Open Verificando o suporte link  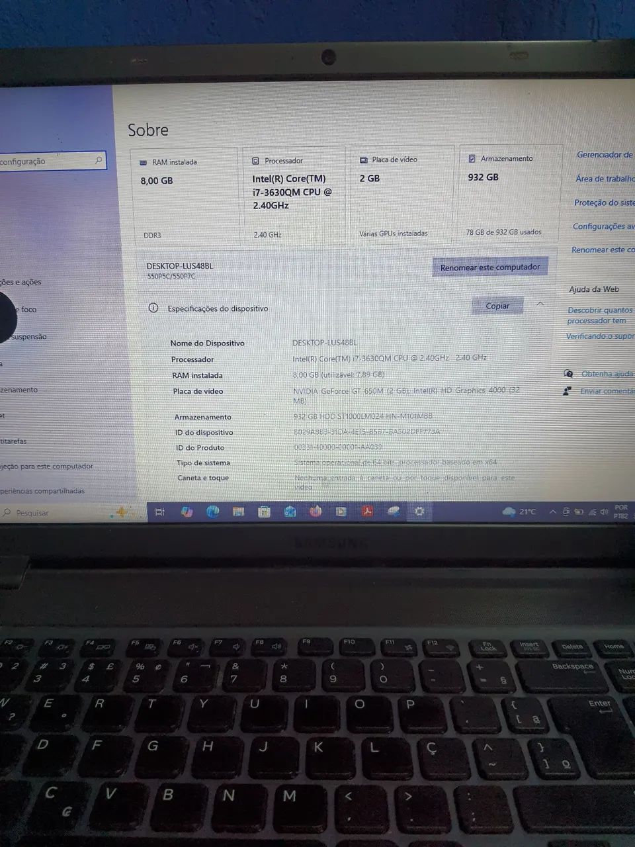pos(600,336)
